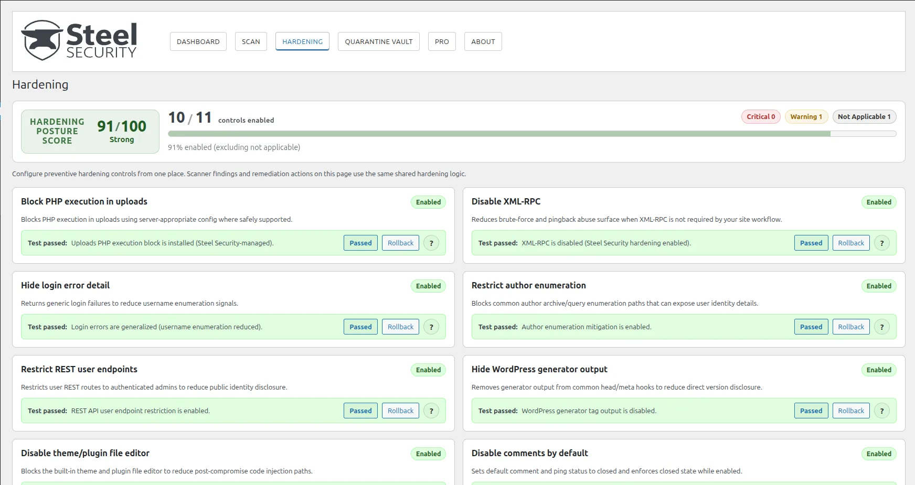Screen dimensions: 915x485
Task: Click Passed for Hide login error detail
Action: 360,327
